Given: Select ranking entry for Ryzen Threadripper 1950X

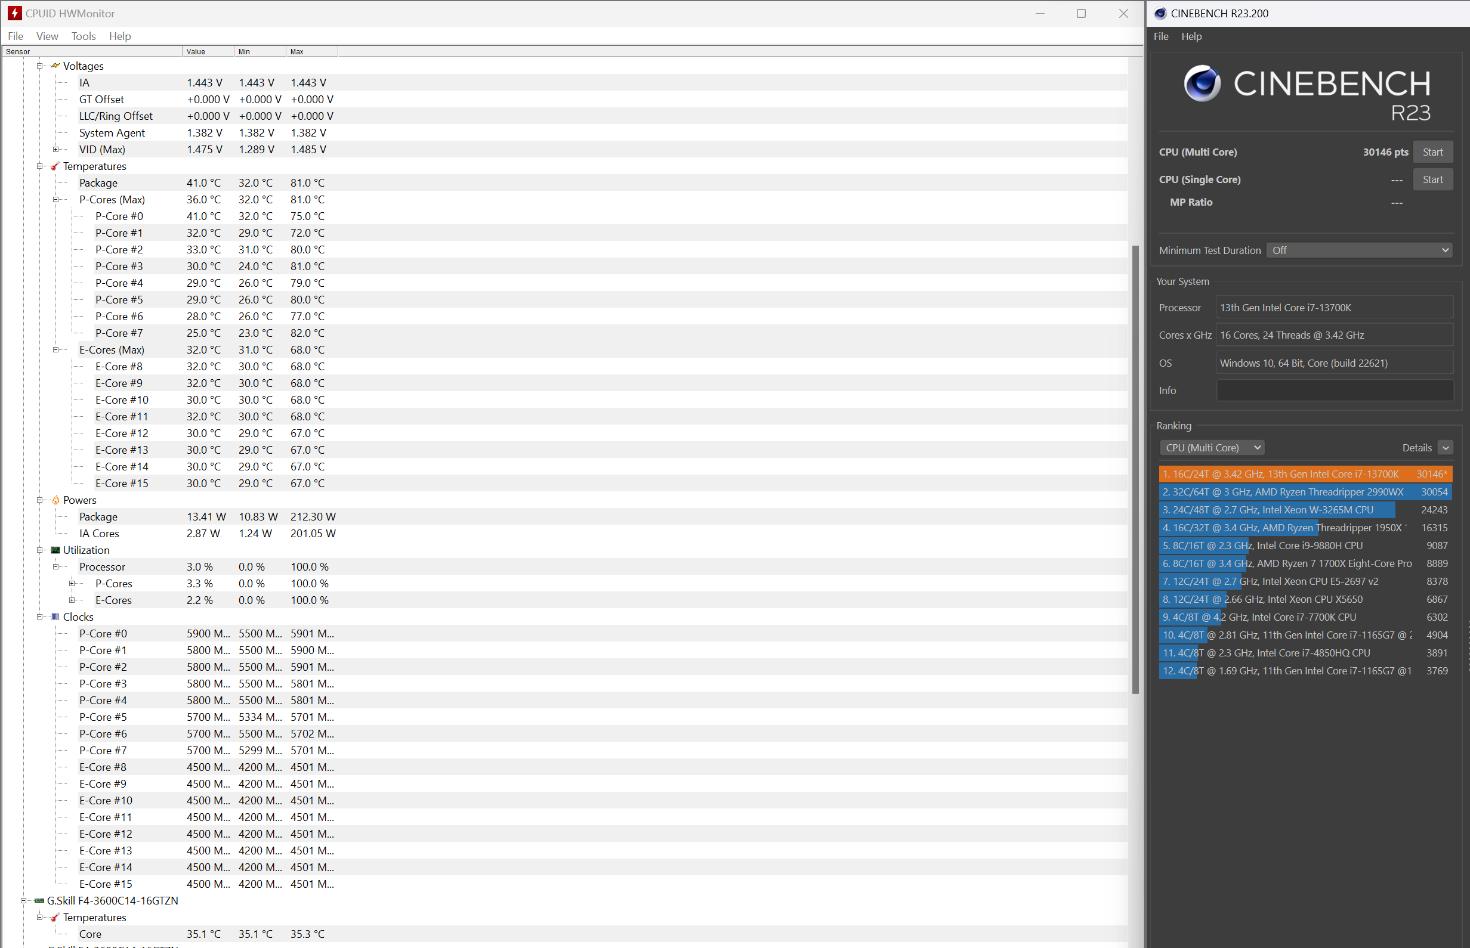Looking at the screenshot, I should tap(1305, 528).
